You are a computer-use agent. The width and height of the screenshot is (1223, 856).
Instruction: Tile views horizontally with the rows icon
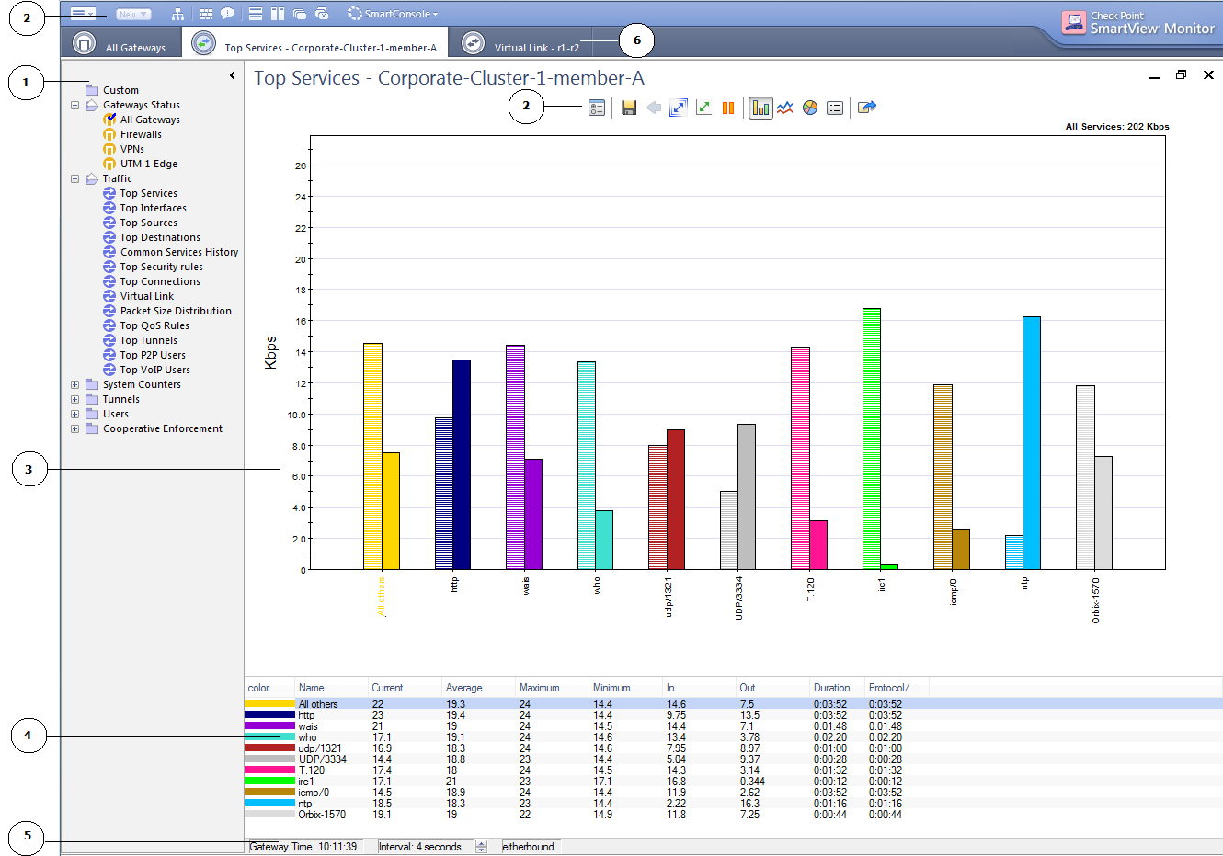coord(256,14)
